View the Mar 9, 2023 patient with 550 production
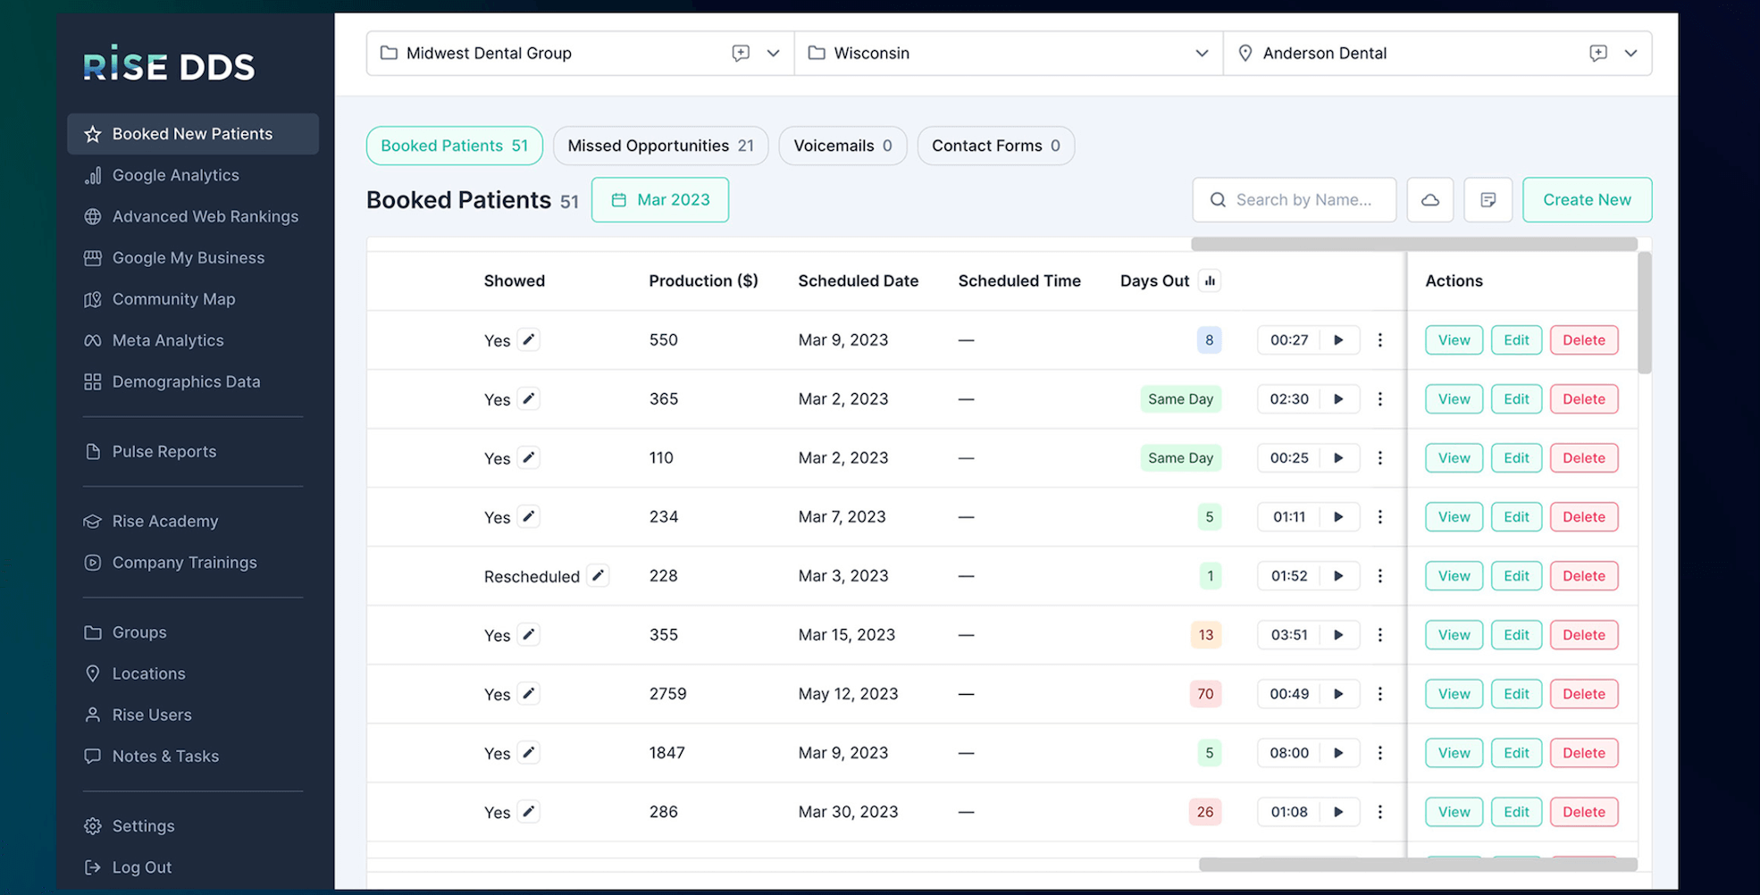Image resolution: width=1760 pixels, height=895 pixels. (x=1454, y=339)
